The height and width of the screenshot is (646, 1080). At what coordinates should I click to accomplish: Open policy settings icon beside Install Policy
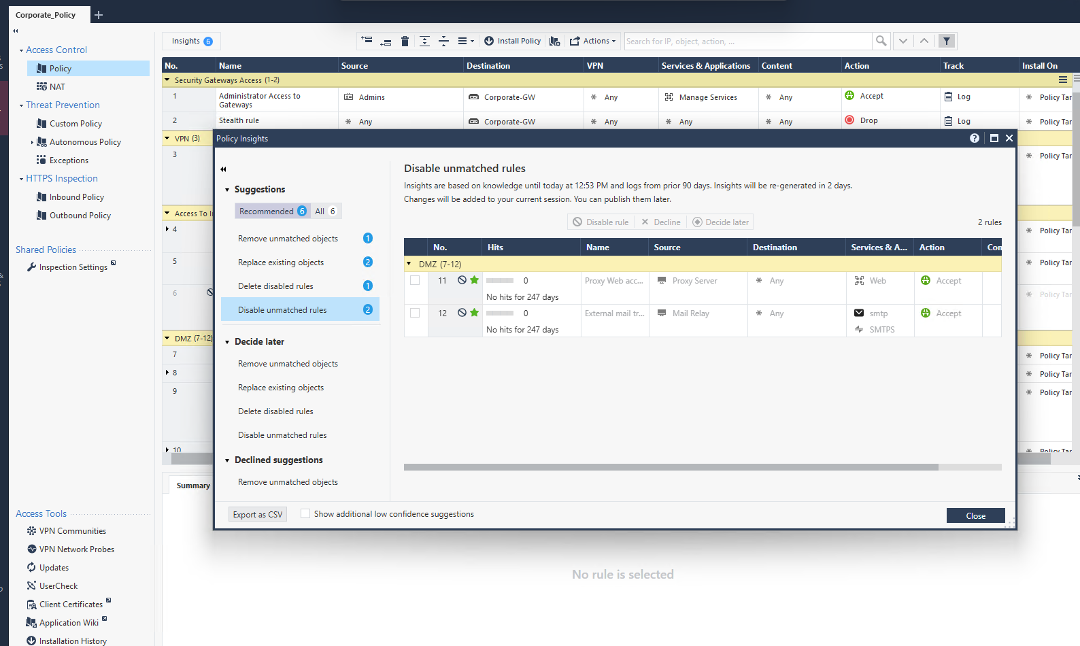[x=554, y=41]
